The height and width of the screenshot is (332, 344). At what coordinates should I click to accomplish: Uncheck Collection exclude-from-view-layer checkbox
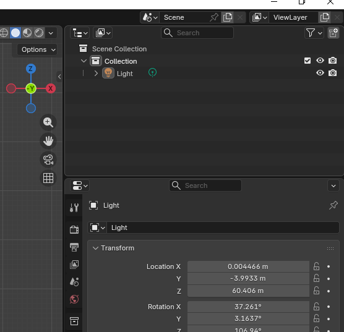point(307,61)
